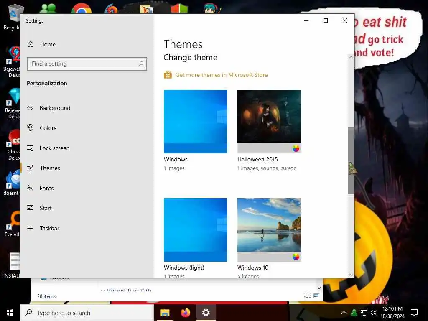The width and height of the screenshot is (428, 321).
Task: Click the scroll down arrow in Settings
Action: point(351,275)
